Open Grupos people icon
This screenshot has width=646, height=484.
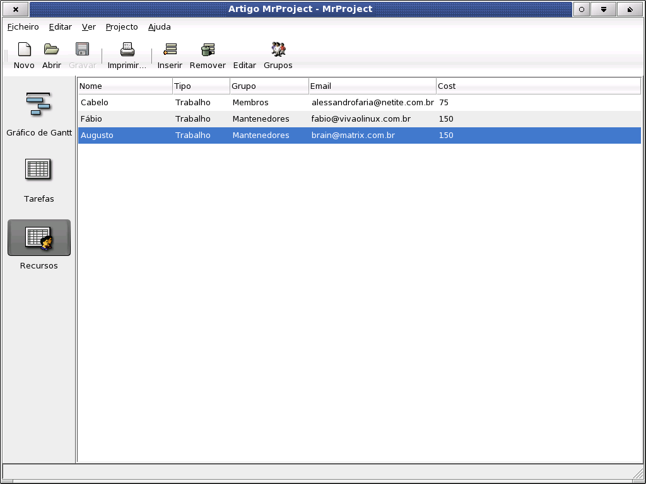(x=278, y=49)
